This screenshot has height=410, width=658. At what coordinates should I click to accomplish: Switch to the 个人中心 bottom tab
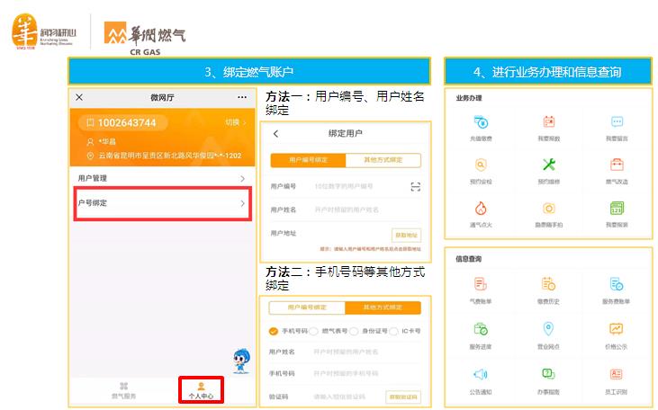(201, 390)
